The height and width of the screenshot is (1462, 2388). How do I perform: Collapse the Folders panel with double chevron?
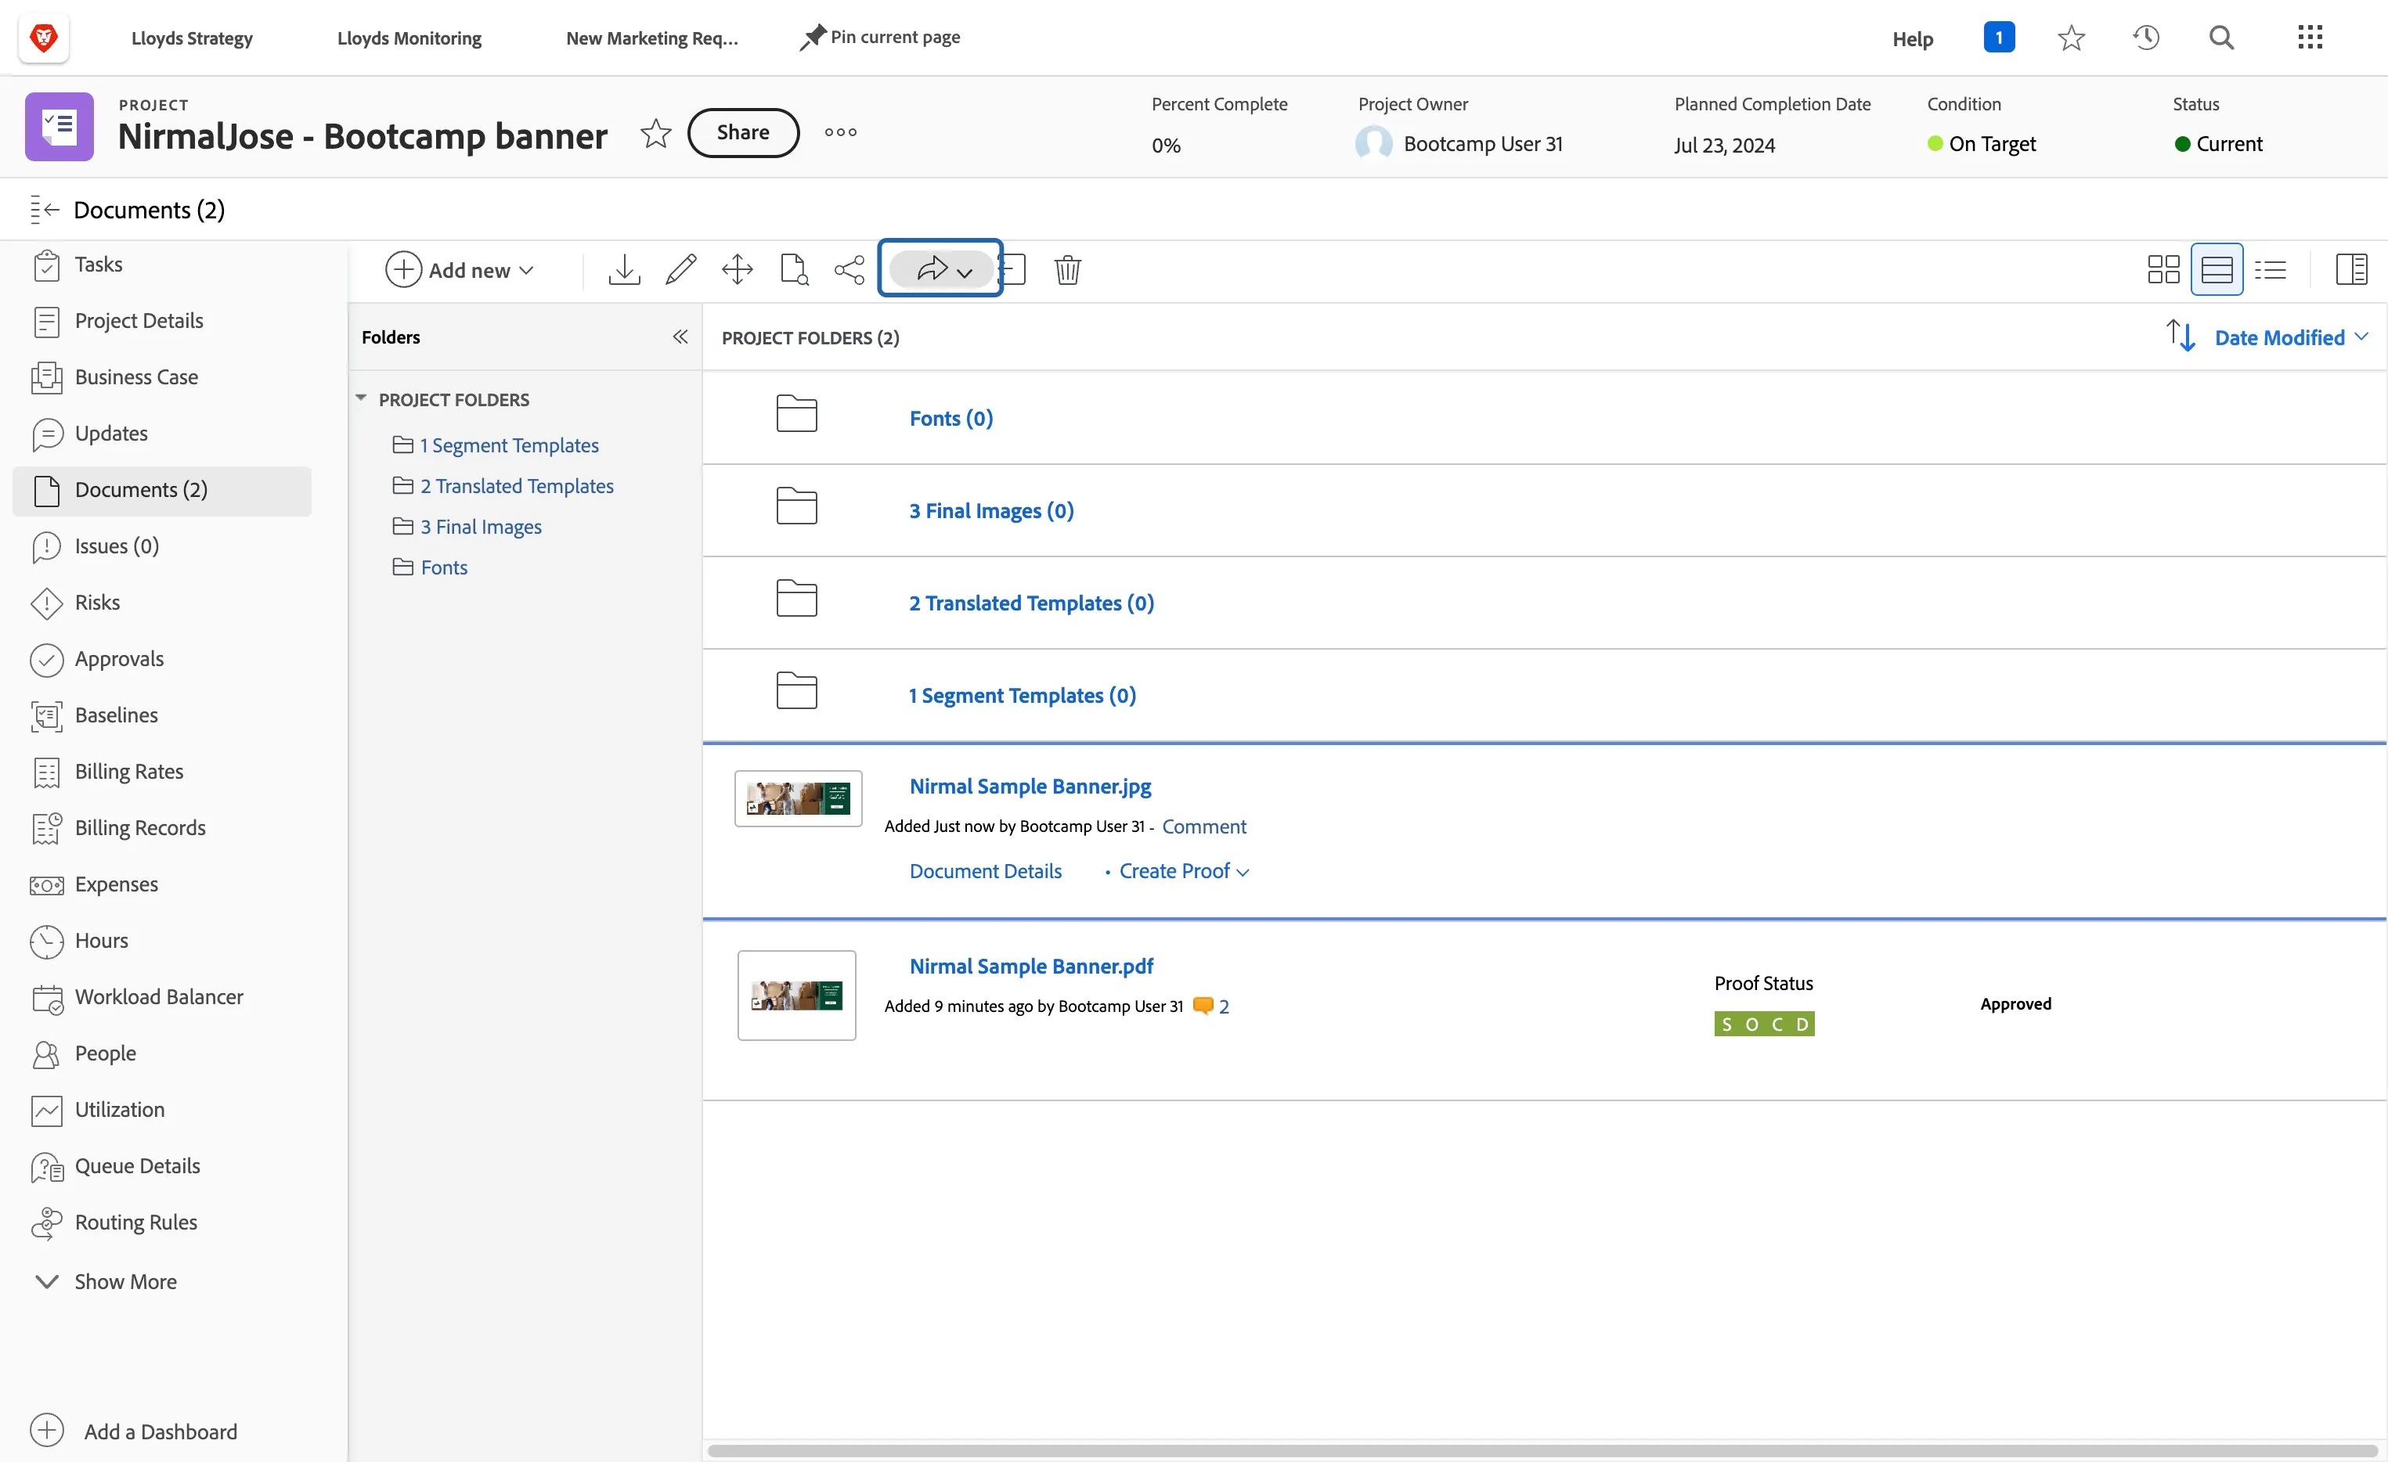pyautogui.click(x=680, y=337)
